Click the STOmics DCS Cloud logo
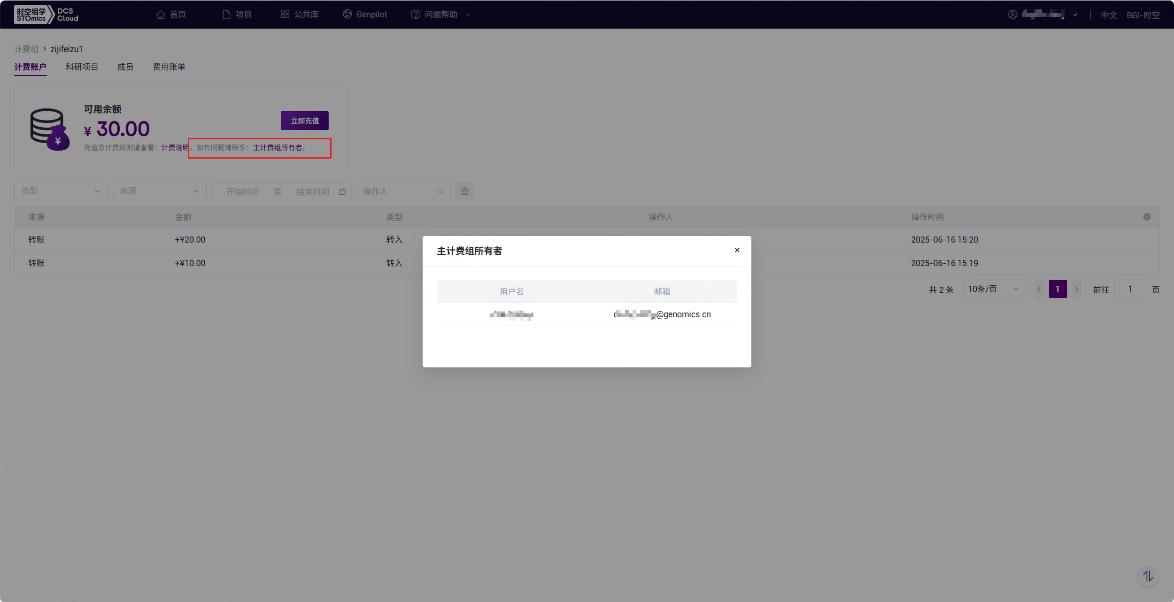Image resolution: width=1174 pixels, height=602 pixels. point(46,15)
